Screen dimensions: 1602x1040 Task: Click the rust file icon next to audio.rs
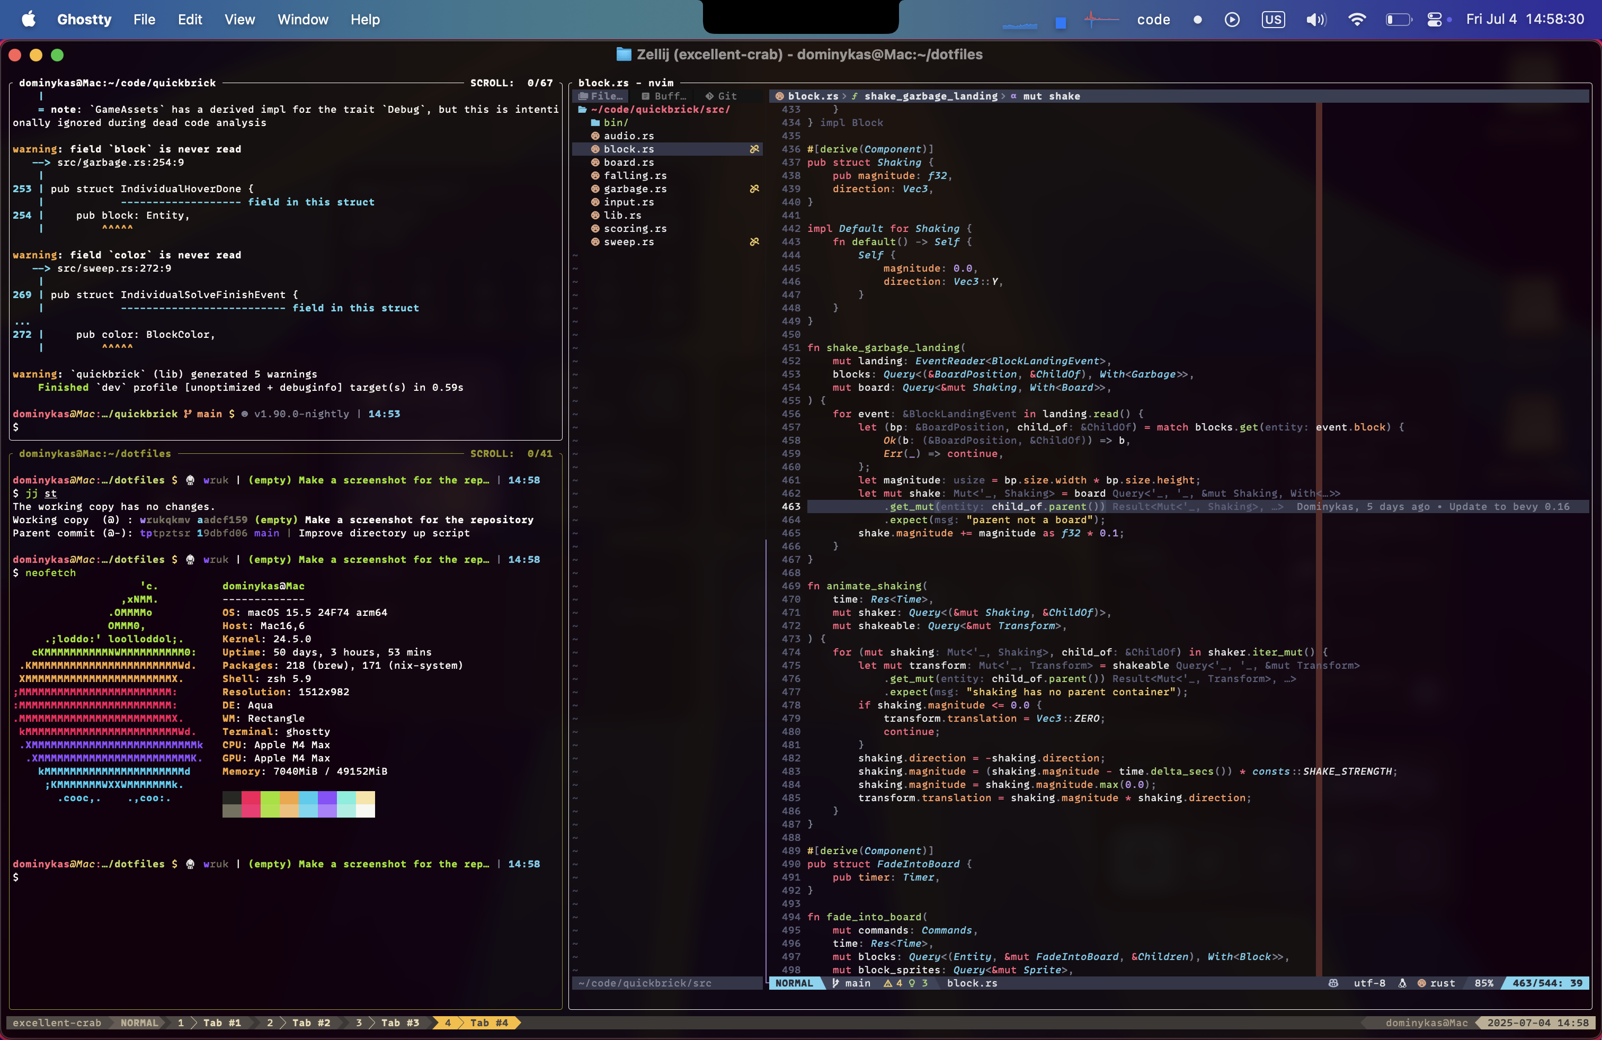click(595, 136)
